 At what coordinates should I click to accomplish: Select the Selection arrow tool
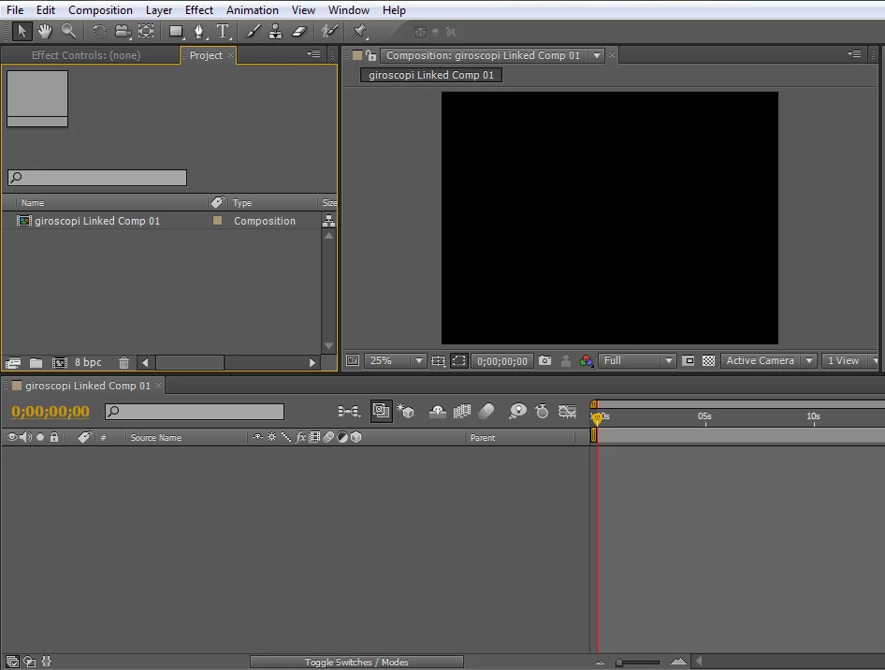[22, 31]
